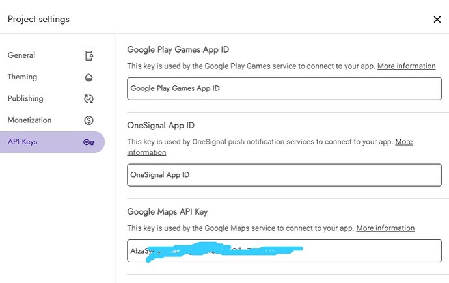
Task: Select the API Keys tab
Action: pos(51,142)
